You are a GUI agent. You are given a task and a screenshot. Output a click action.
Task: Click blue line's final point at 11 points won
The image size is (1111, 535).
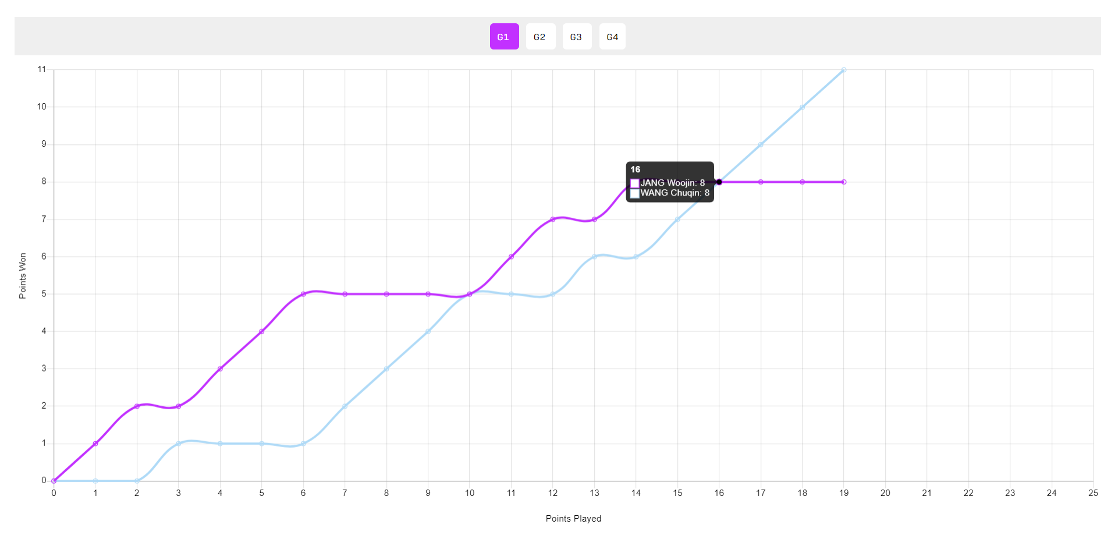(x=844, y=70)
